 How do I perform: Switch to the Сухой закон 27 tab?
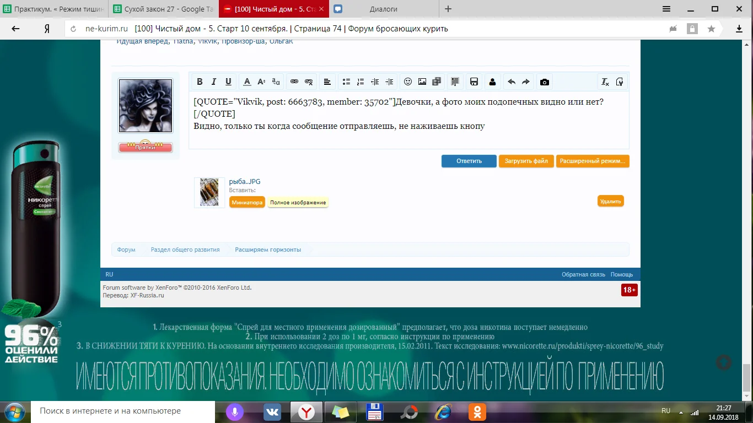point(163,9)
